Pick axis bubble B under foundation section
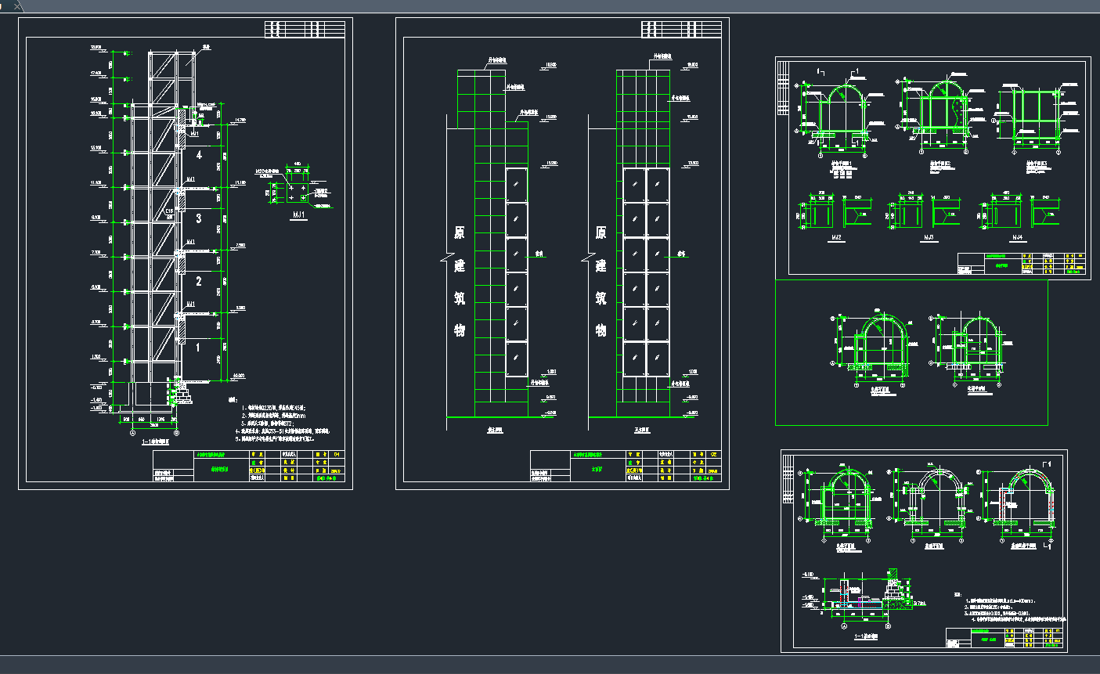 pyautogui.click(x=889, y=625)
